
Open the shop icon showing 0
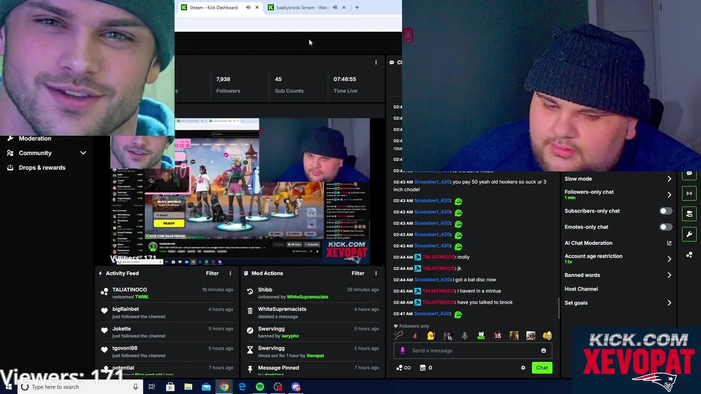click(x=426, y=368)
